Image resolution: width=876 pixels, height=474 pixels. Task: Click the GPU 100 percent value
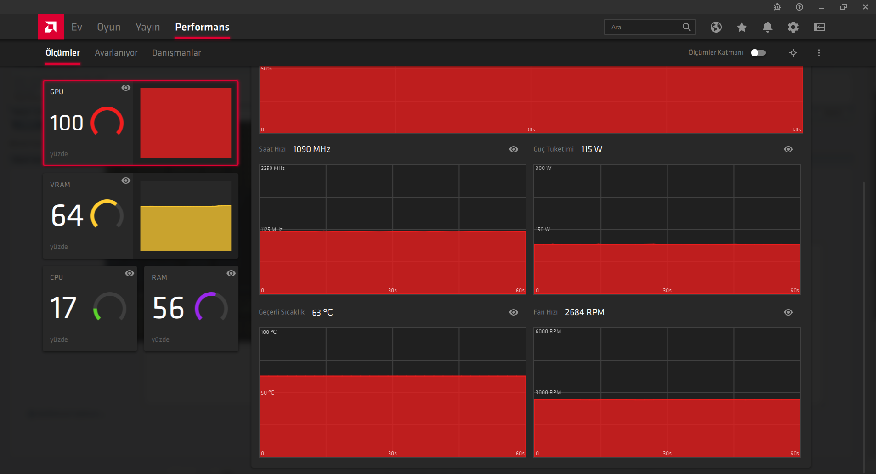click(x=67, y=123)
